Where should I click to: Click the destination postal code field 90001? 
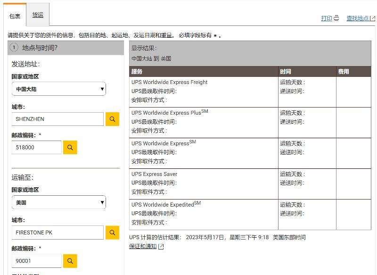[x=37, y=261]
